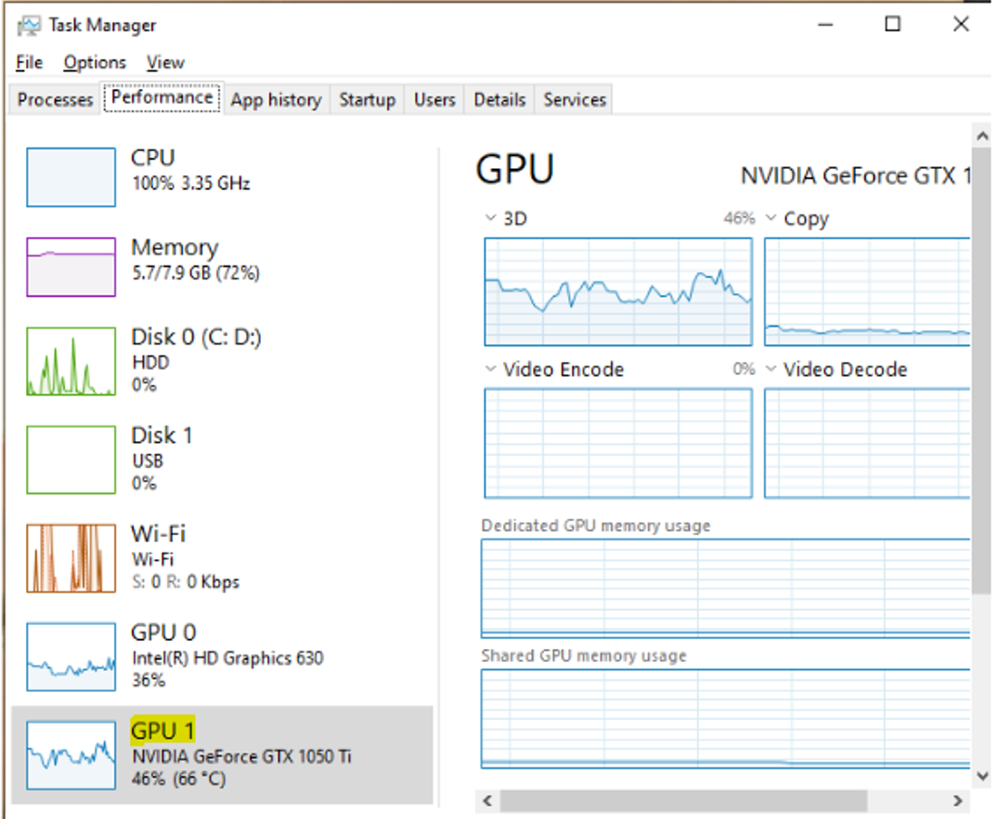Screen dimensions: 997x819
Task: Click the vertical scrollbar down arrow
Action: click(982, 775)
